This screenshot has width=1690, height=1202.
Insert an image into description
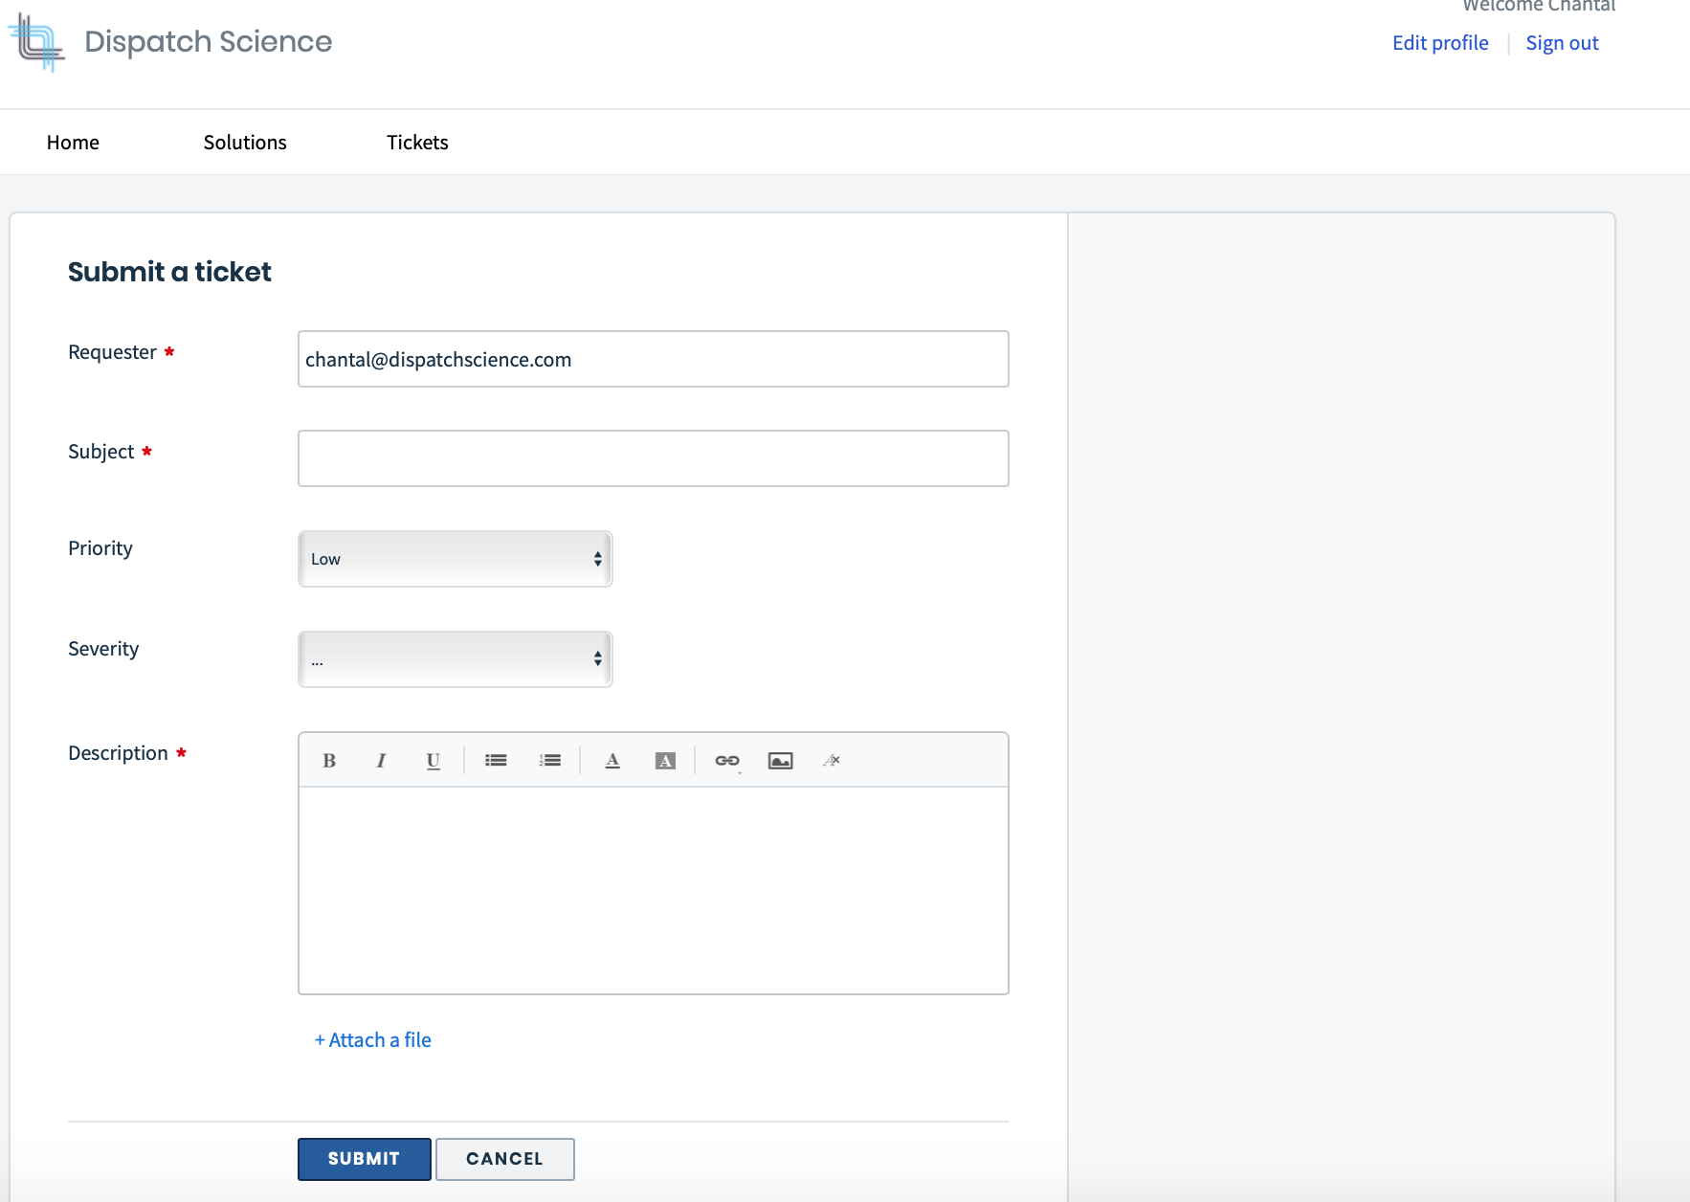click(x=780, y=761)
